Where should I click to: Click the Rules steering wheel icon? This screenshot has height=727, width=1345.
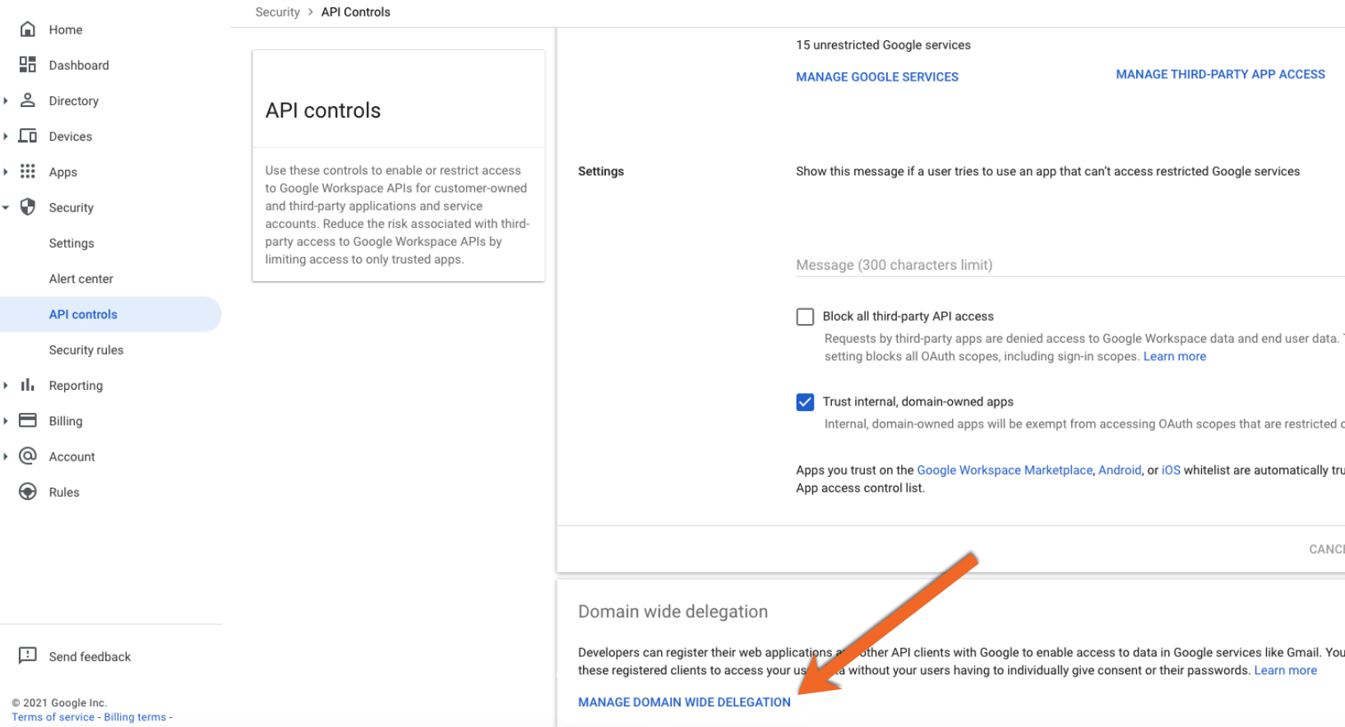pyautogui.click(x=28, y=492)
